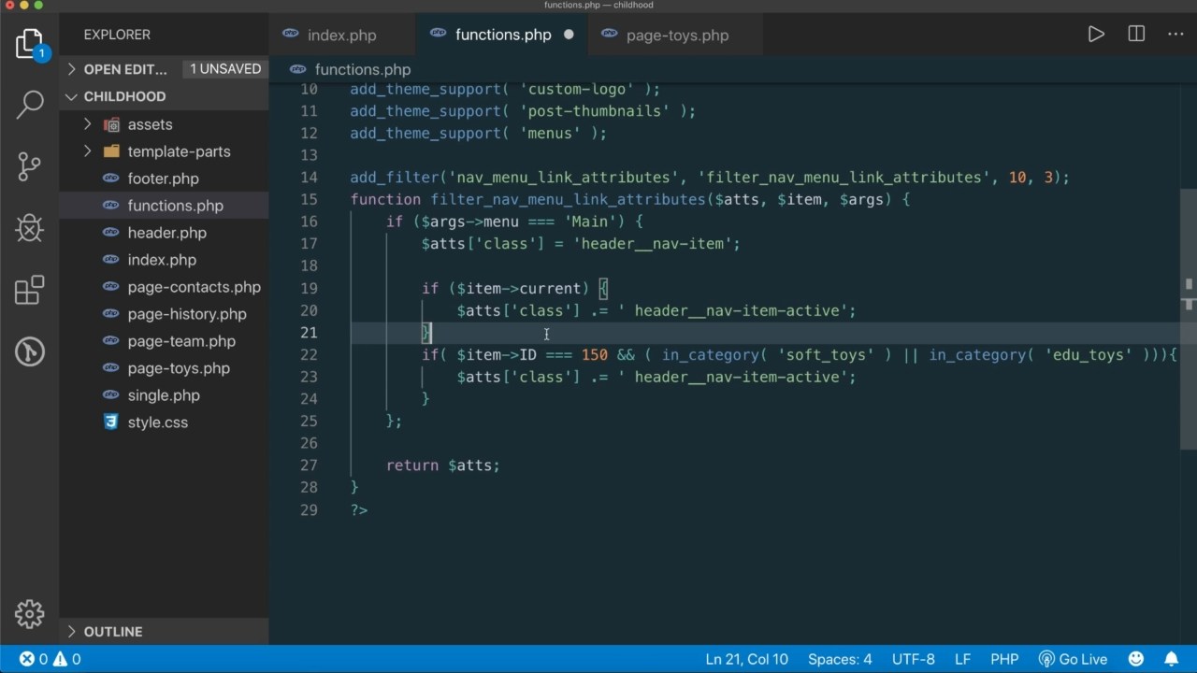1197x673 pixels.
Task: Expand the assets folder
Action: [x=150, y=124]
